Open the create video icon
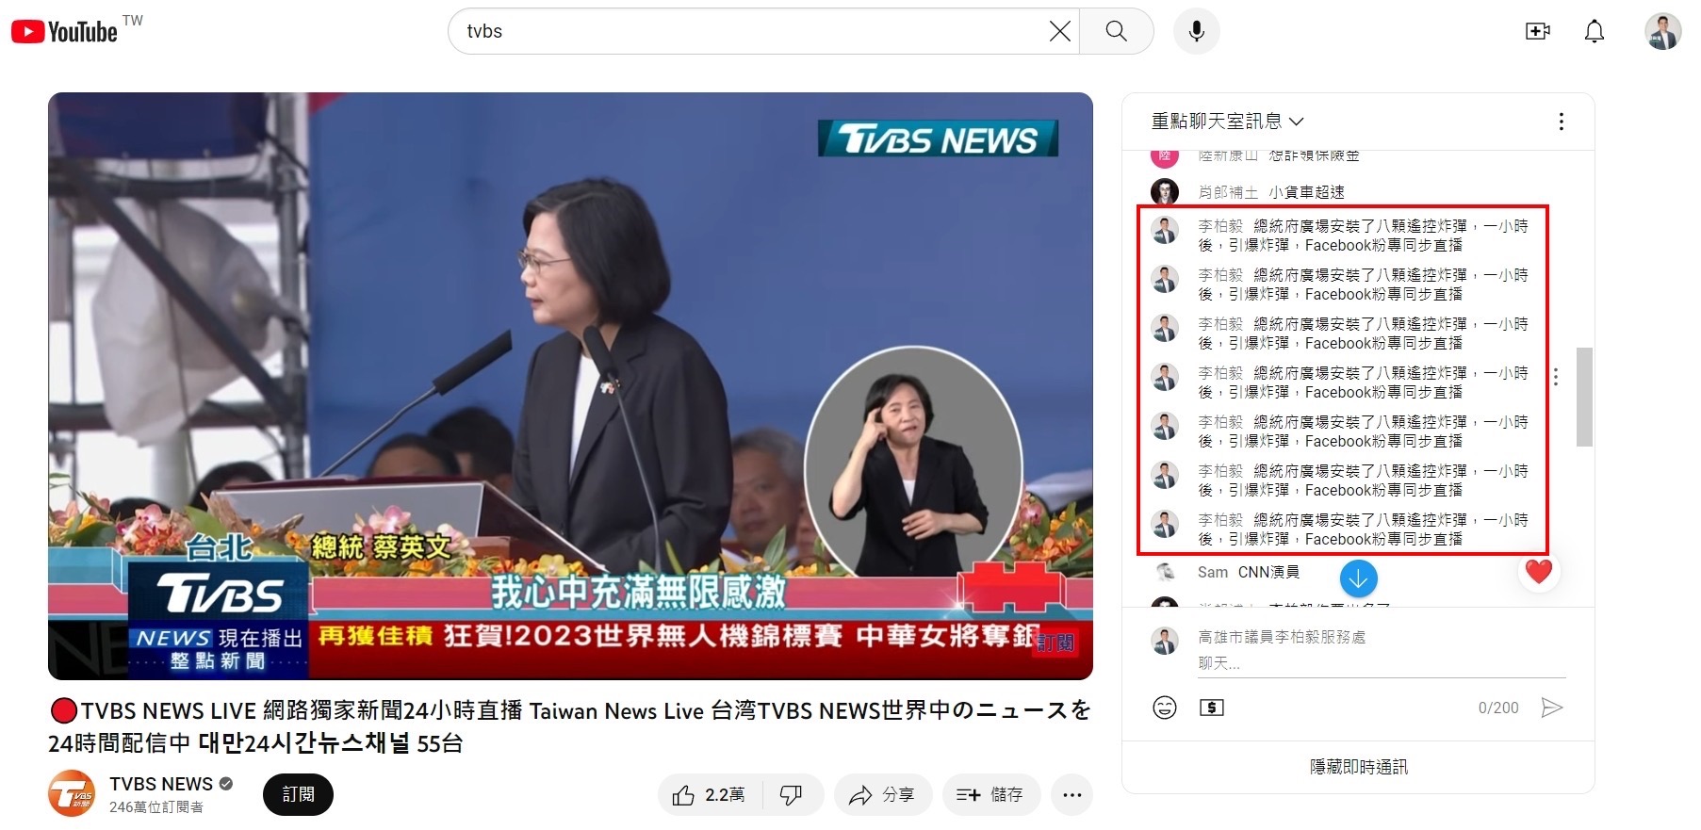Screen dimensions: 1701x830 (1538, 31)
